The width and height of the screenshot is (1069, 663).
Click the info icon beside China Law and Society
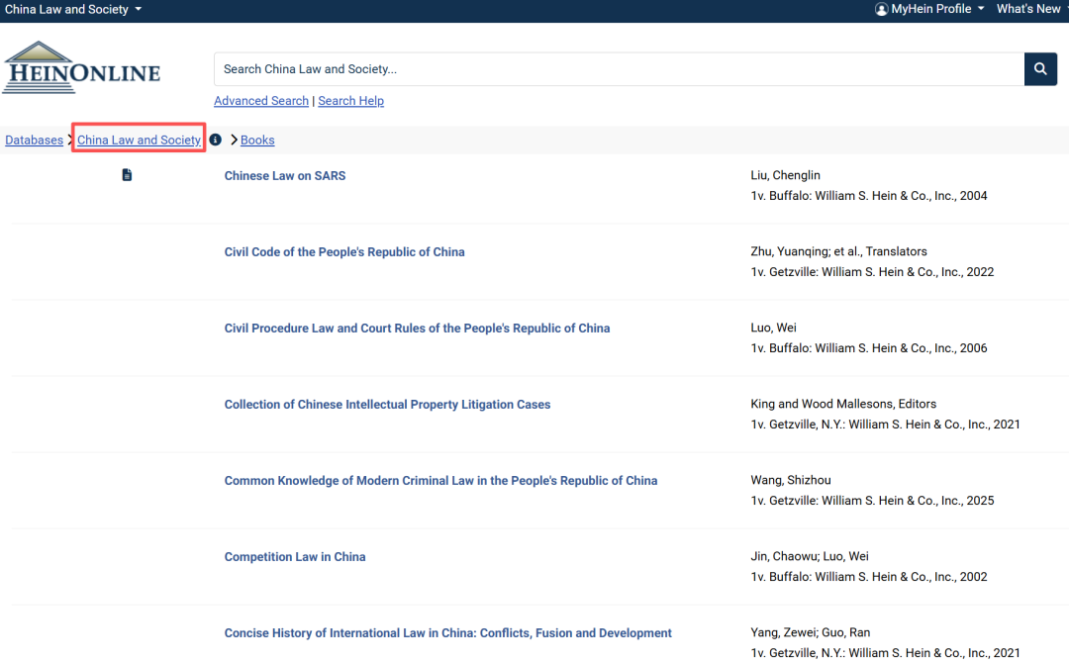pyautogui.click(x=216, y=140)
